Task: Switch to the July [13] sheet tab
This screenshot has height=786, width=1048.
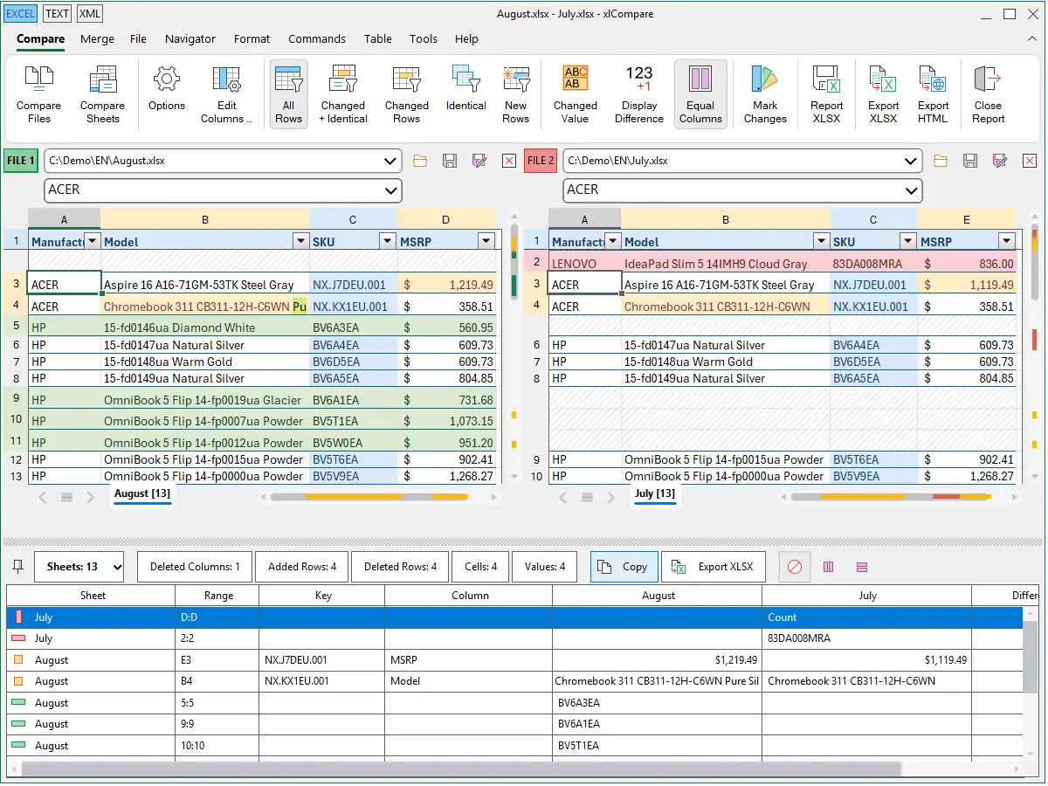Action: pos(655,494)
